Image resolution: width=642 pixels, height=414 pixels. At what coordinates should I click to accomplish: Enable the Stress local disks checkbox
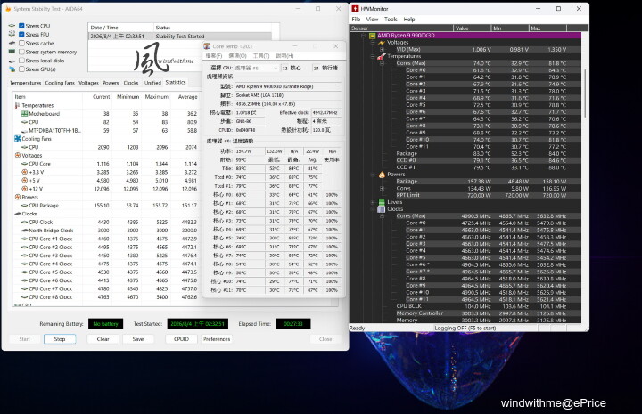(x=21, y=61)
